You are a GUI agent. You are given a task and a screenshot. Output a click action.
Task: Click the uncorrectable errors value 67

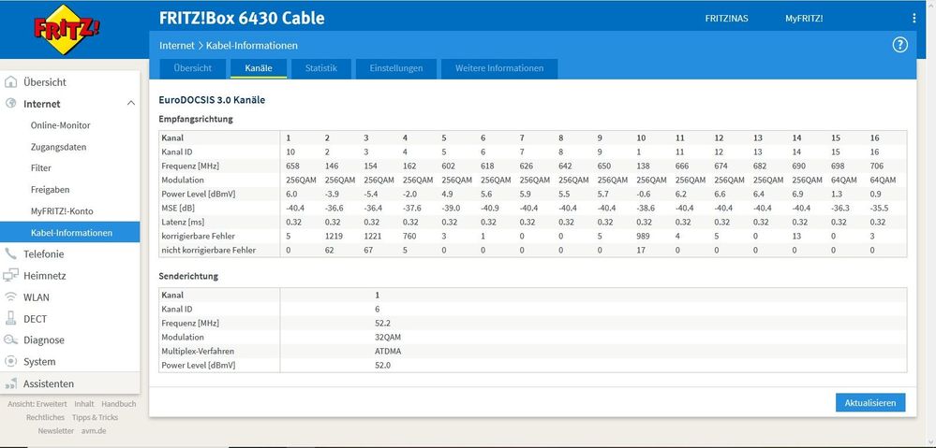(367, 251)
